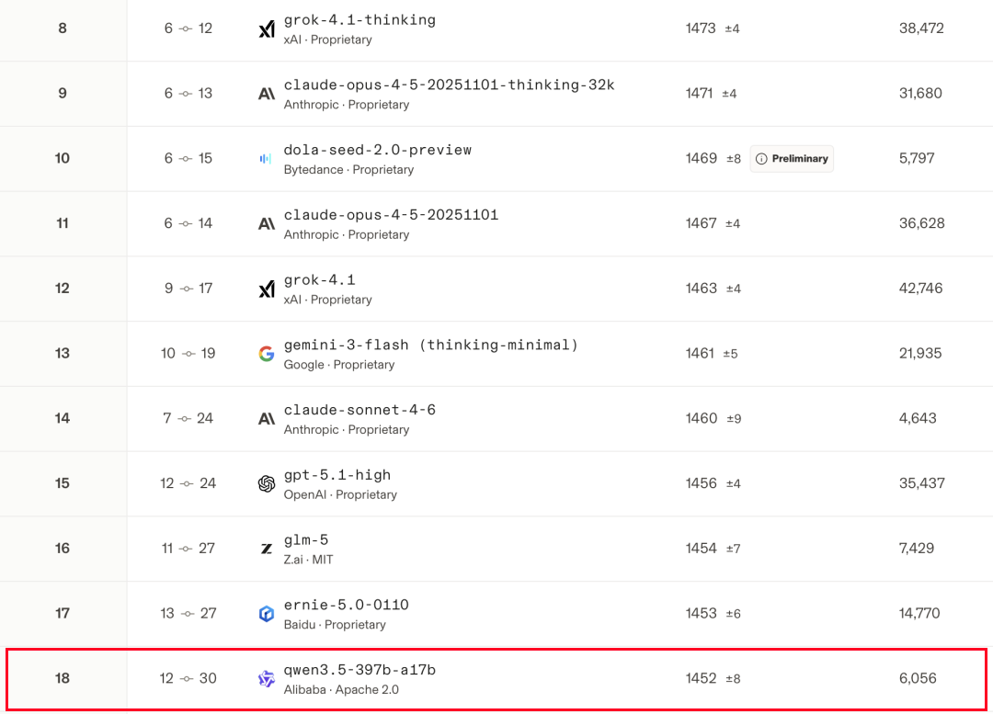
Task: Select the qwen3.5-397b-a17b model name
Action: (x=360, y=670)
